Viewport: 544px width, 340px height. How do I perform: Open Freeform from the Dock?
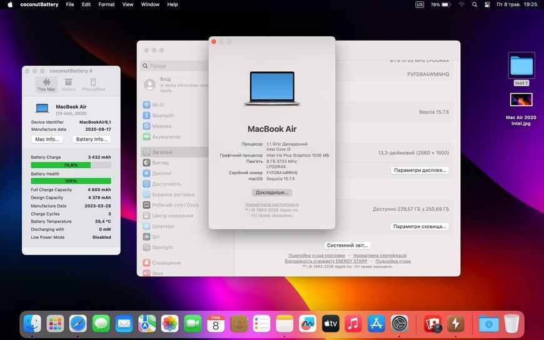(308, 324)
